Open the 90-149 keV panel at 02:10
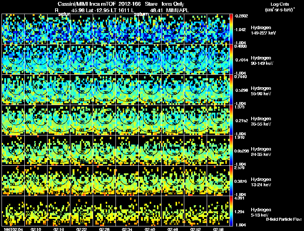Image resolution: width=304 pixels, height=231 pixels. tap(36, 59)
